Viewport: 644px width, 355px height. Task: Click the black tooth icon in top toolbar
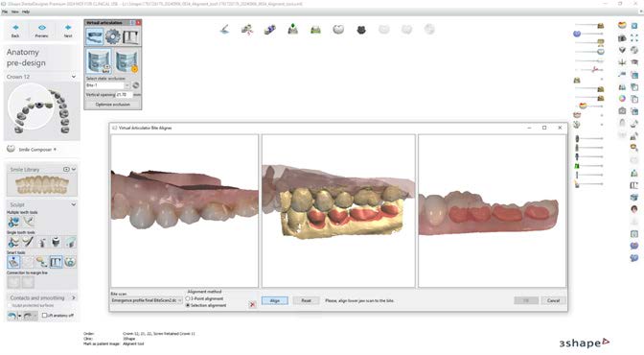pos(361,30)
